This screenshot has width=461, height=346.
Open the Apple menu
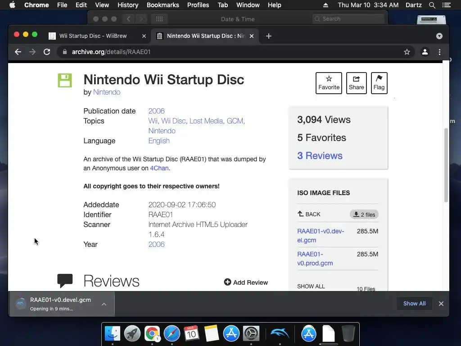click(12, 5)
